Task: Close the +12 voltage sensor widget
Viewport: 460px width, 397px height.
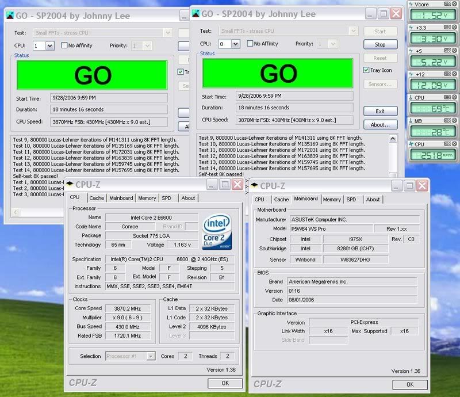Action: click(x=455, y=74)
